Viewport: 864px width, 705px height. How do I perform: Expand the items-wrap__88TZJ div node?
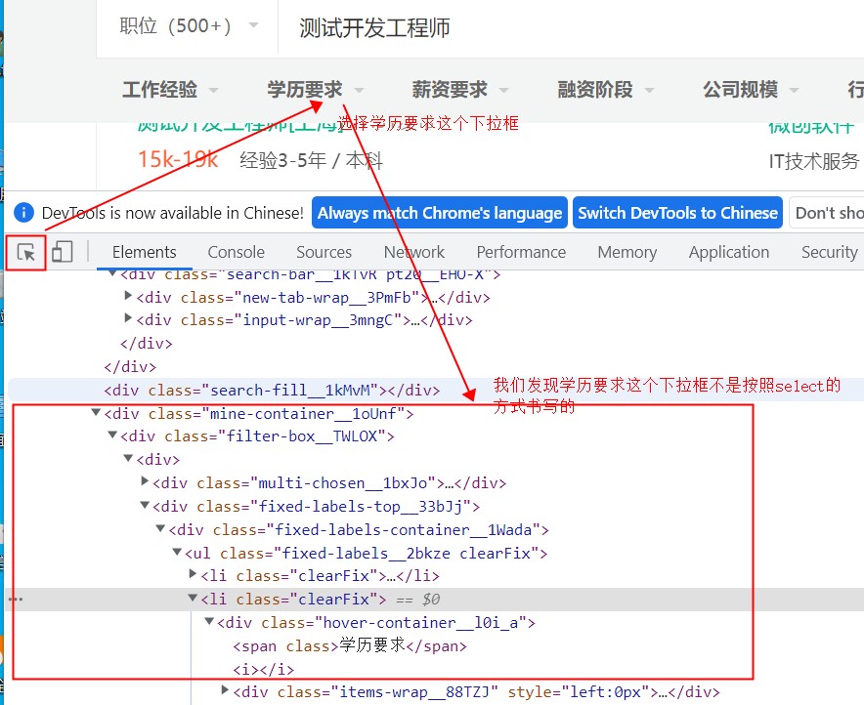224,690
